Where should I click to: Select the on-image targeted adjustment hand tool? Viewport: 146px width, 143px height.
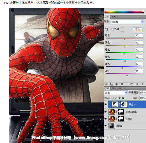tap(106, 29)
